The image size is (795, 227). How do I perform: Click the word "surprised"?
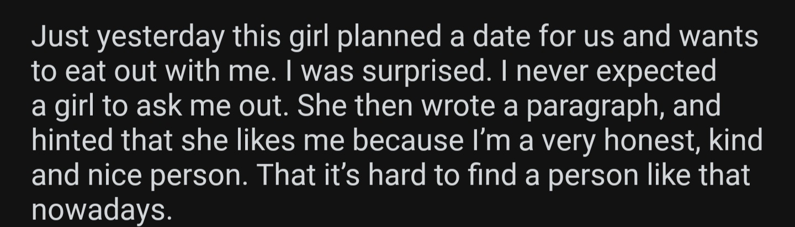[x=419, y=73]
